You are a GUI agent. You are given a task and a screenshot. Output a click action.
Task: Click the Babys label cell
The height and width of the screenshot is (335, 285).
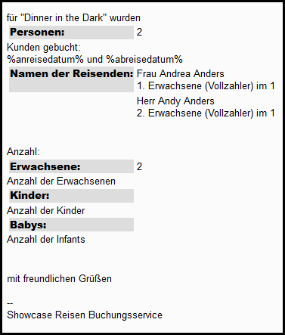coord(71,225)
